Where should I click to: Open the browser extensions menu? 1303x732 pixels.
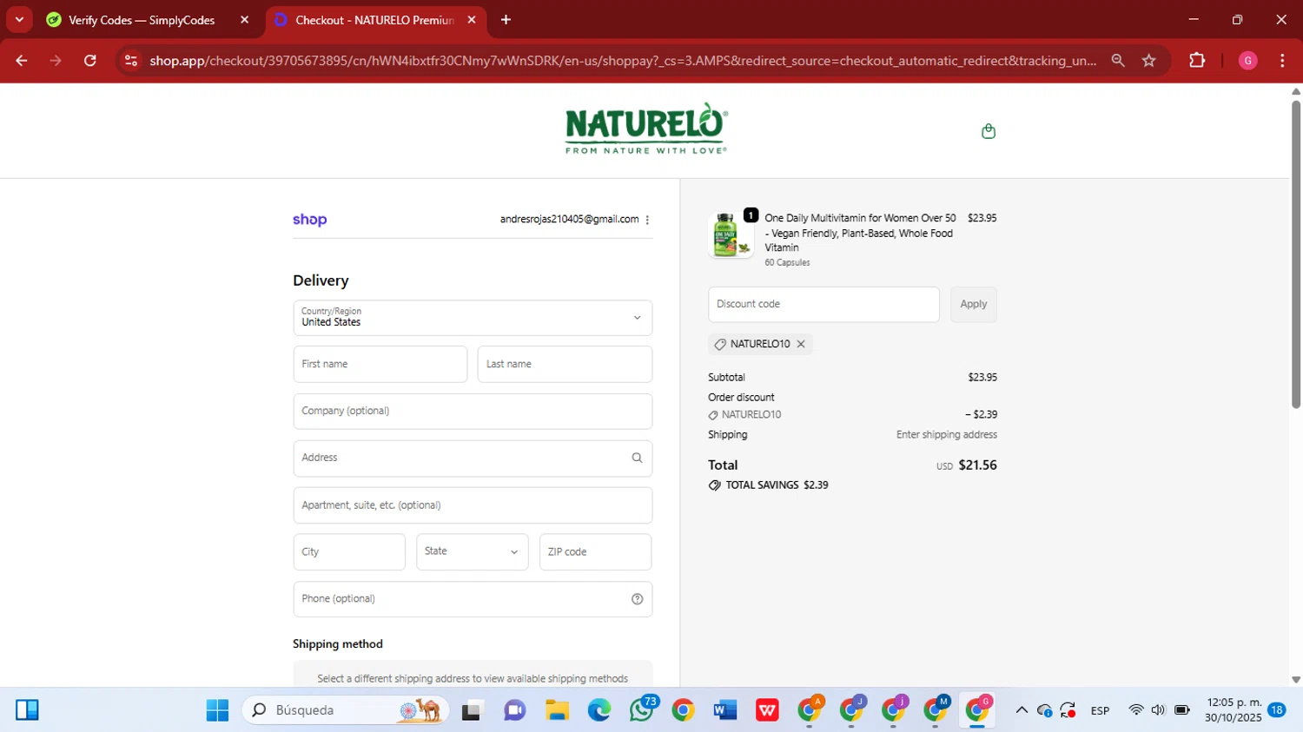[1197, 61]
